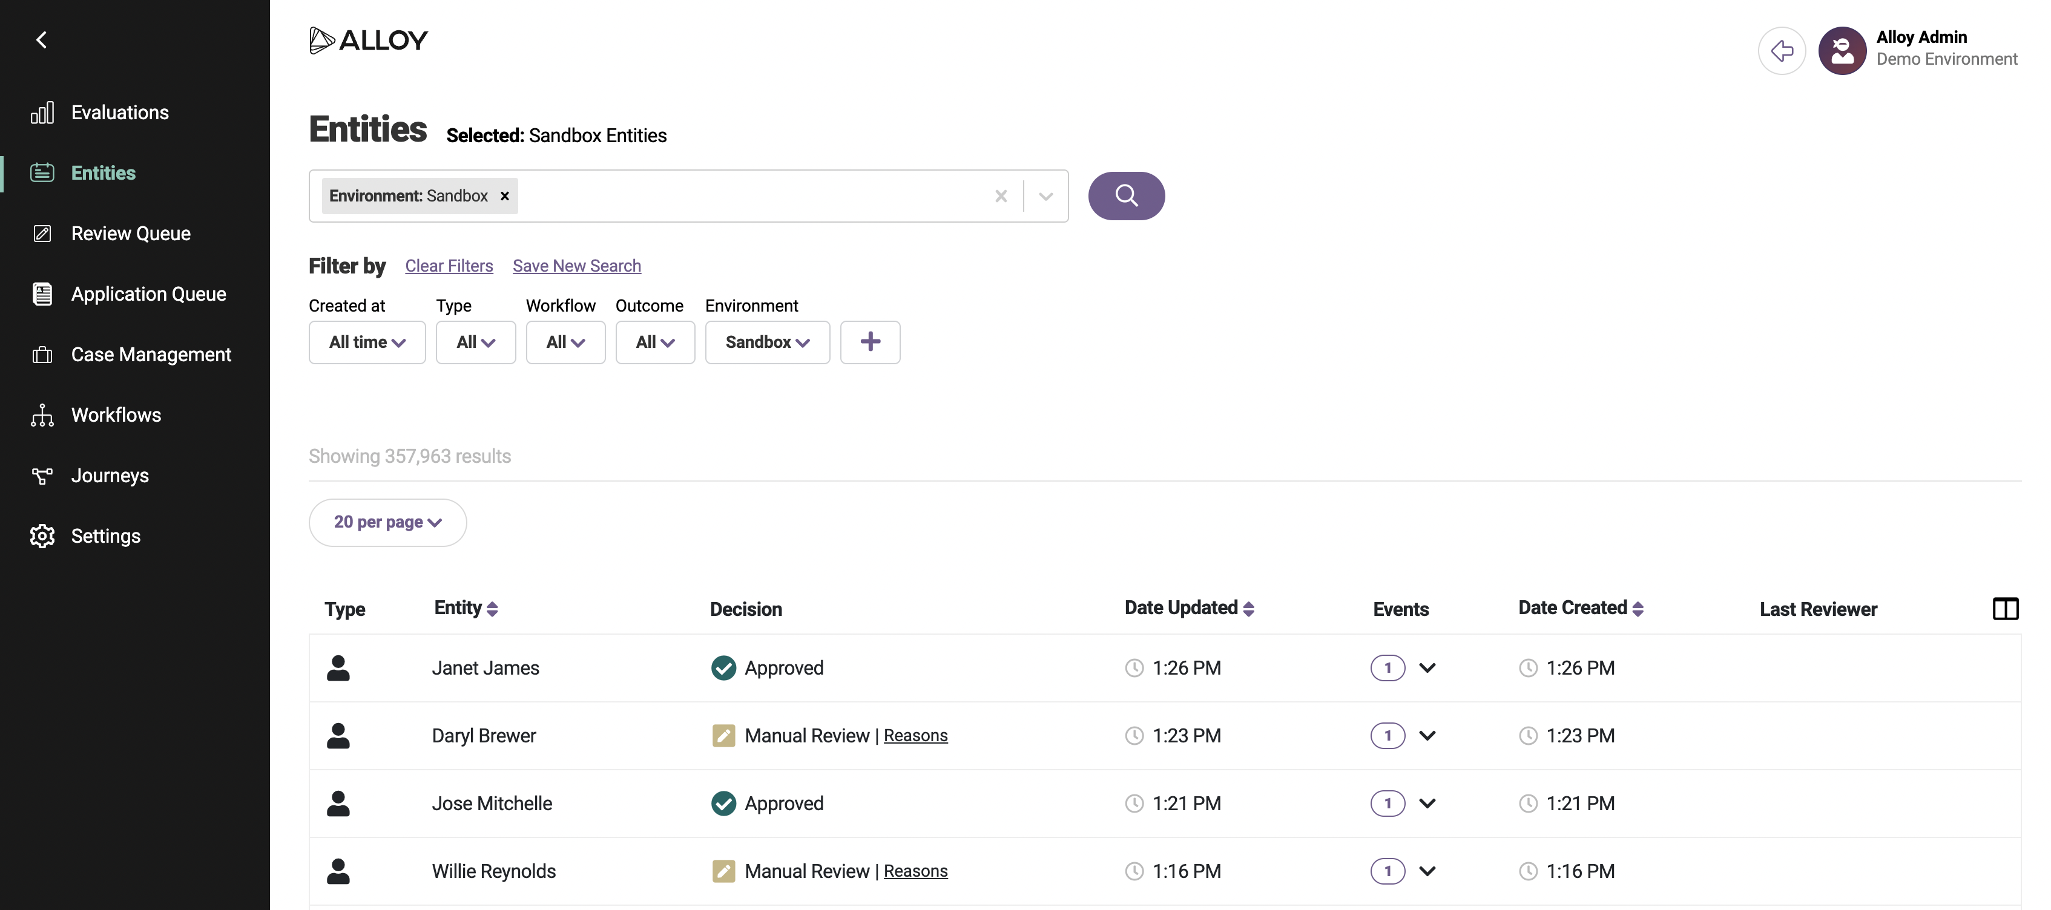Click the Settings gear icon

[x=42, y=535]
